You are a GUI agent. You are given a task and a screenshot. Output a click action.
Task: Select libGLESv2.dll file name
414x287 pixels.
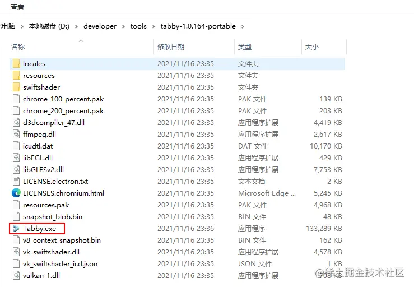[x=43, y=170]
